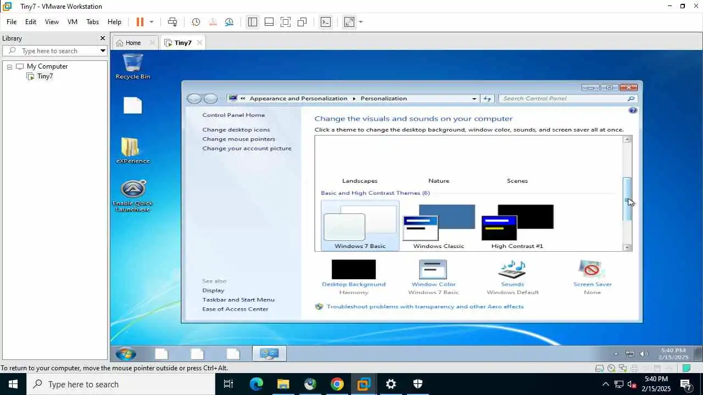Open the VM menu

coord(72,22)
